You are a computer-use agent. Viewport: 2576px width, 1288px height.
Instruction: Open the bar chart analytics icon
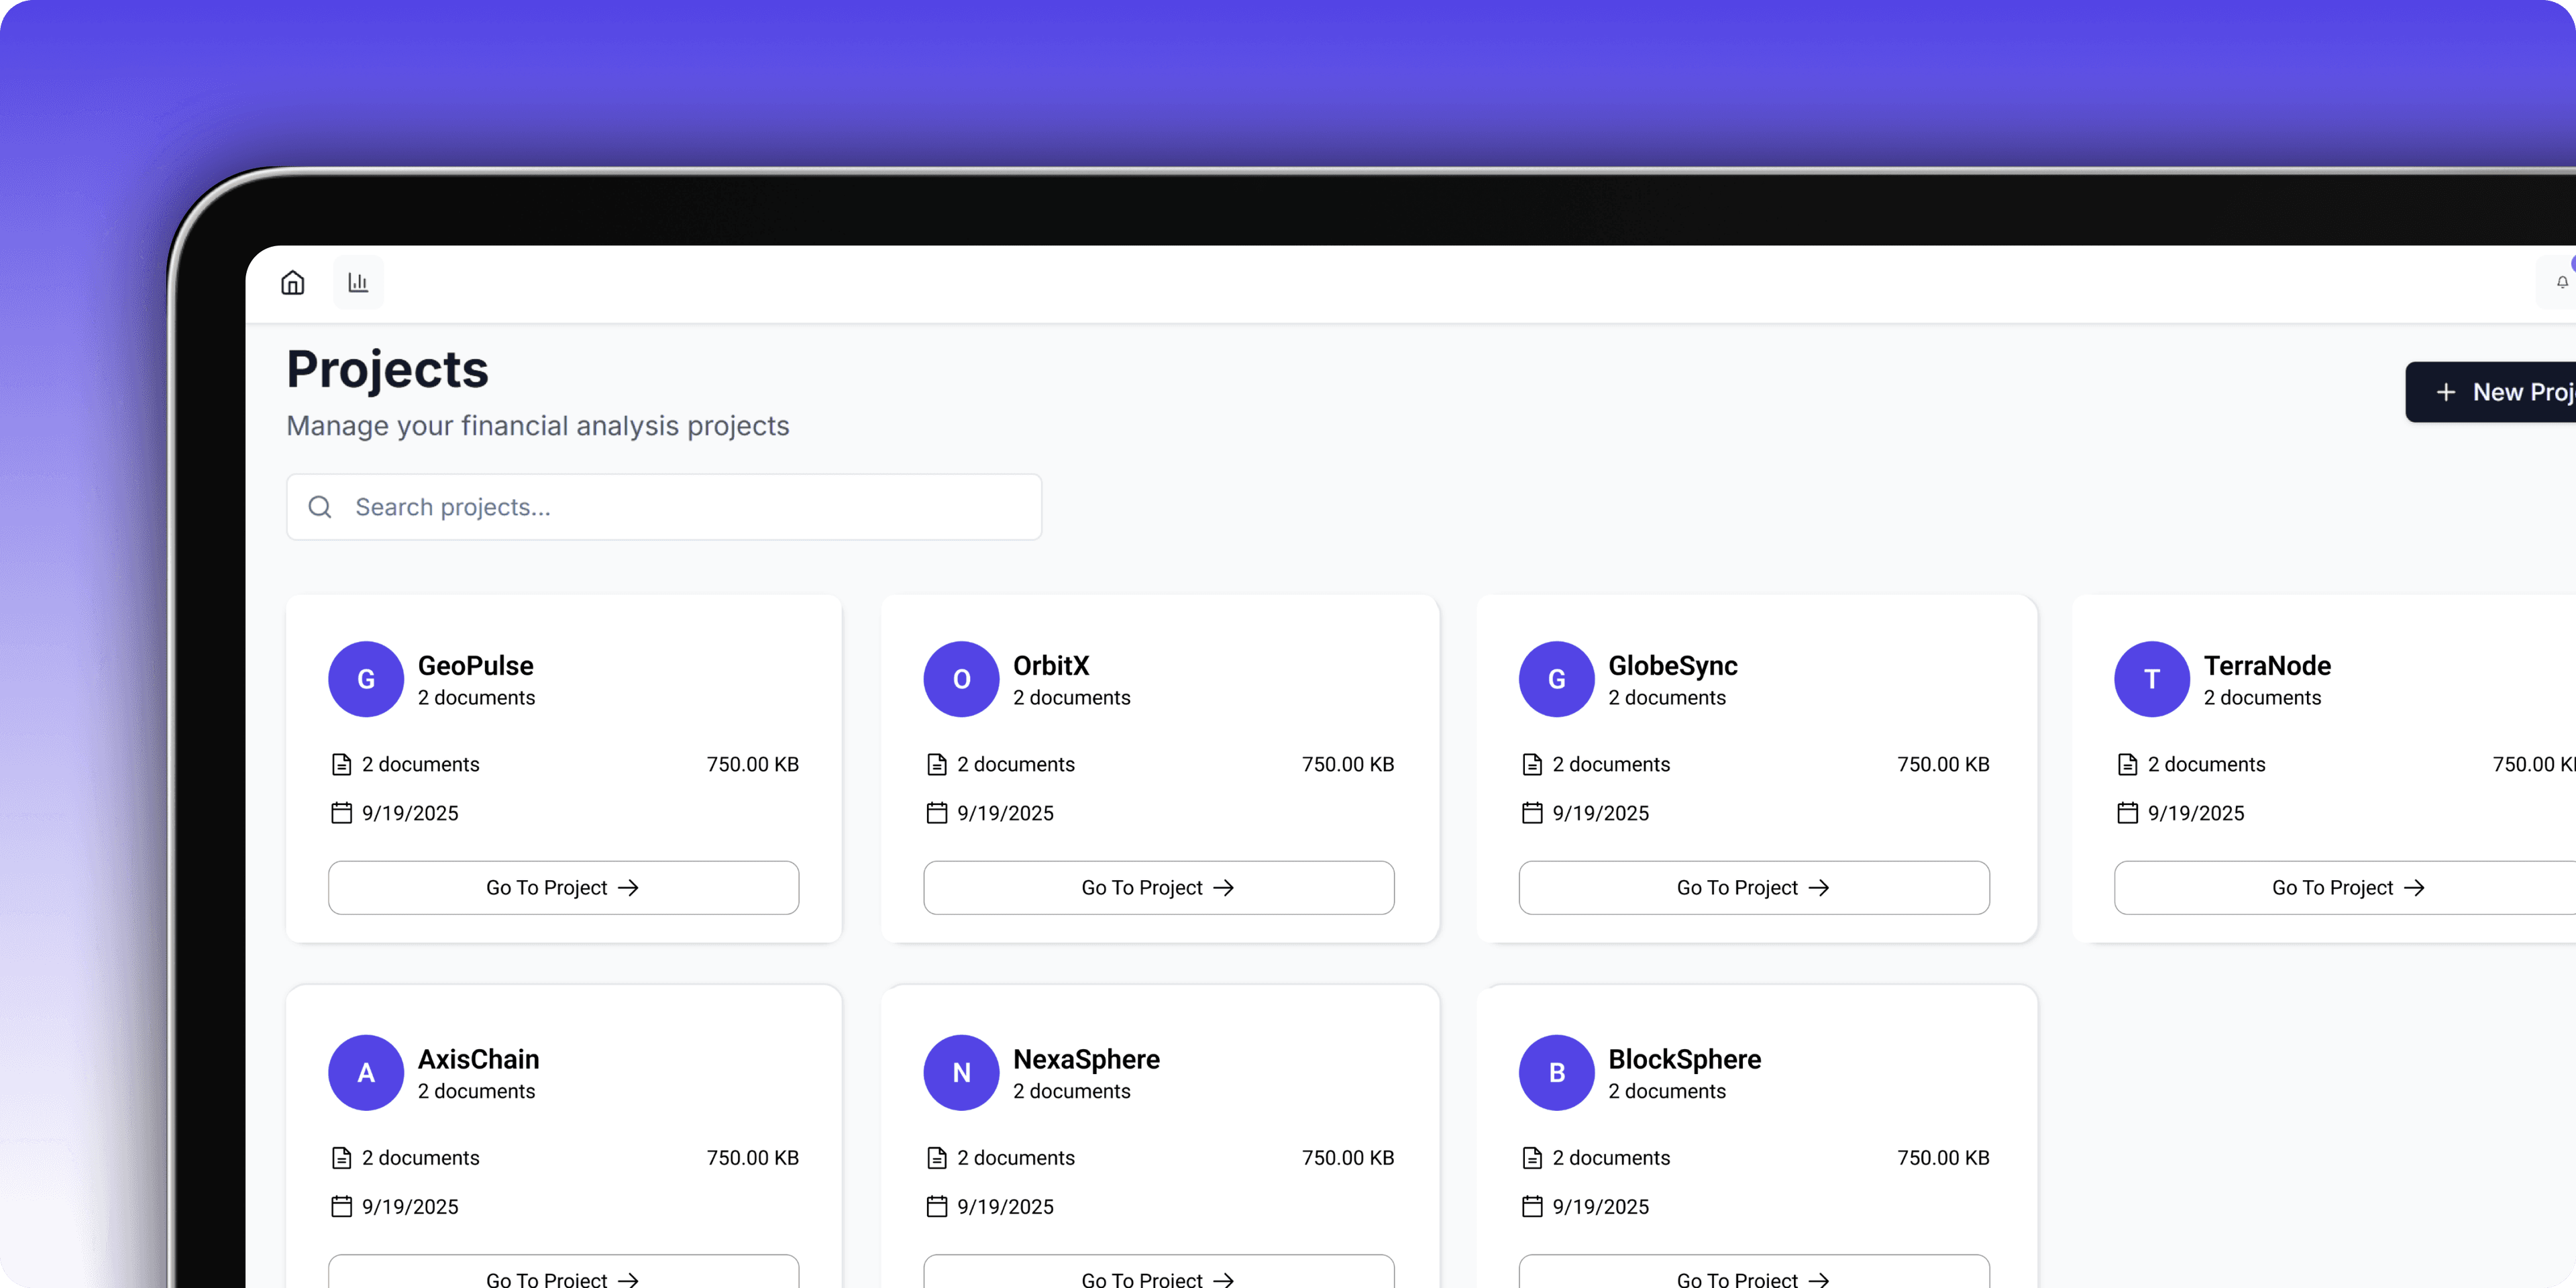coord(358,283)
